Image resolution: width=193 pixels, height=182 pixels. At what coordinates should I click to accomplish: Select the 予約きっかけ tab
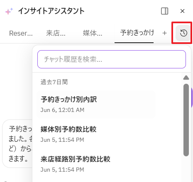[137, 33]
